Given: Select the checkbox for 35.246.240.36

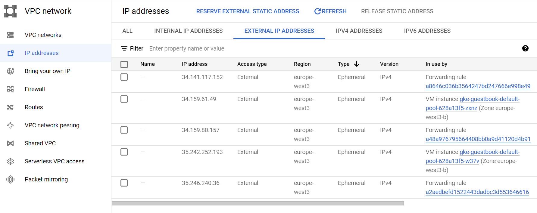Looking at the screenshot, I should (x=124, y=183).
